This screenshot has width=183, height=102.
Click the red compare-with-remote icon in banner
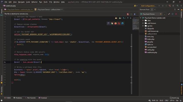128,14
